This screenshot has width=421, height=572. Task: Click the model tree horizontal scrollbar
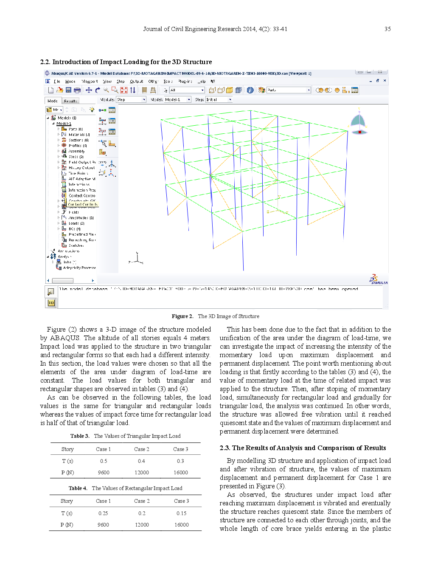click(x=63, y=280)
